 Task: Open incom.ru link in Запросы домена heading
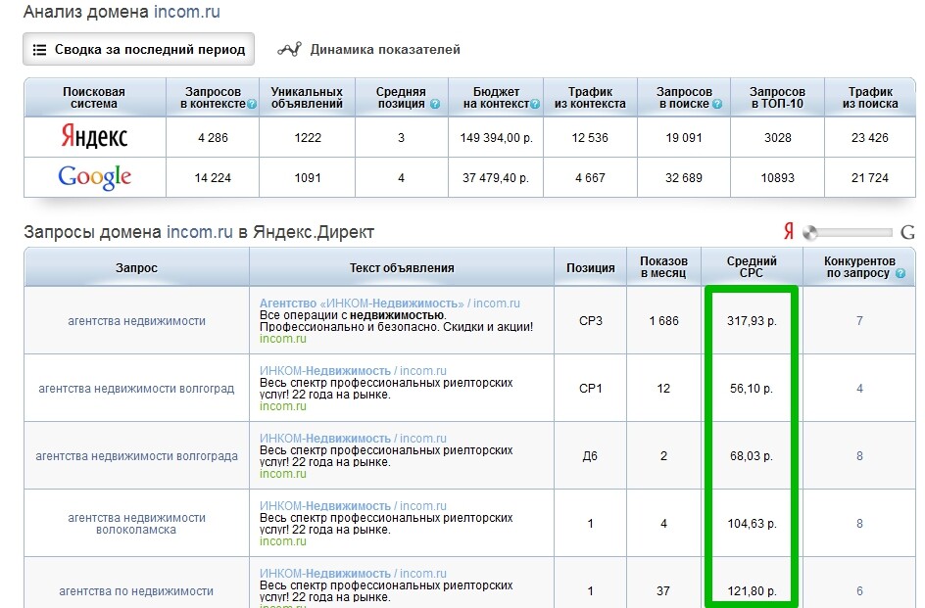(x=199, y=232)
